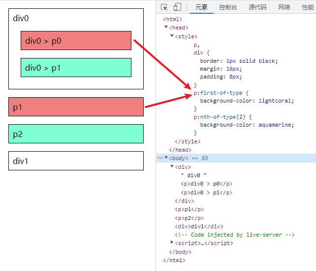
Task: Select the <style> tag row
Action: click(186, 36)
